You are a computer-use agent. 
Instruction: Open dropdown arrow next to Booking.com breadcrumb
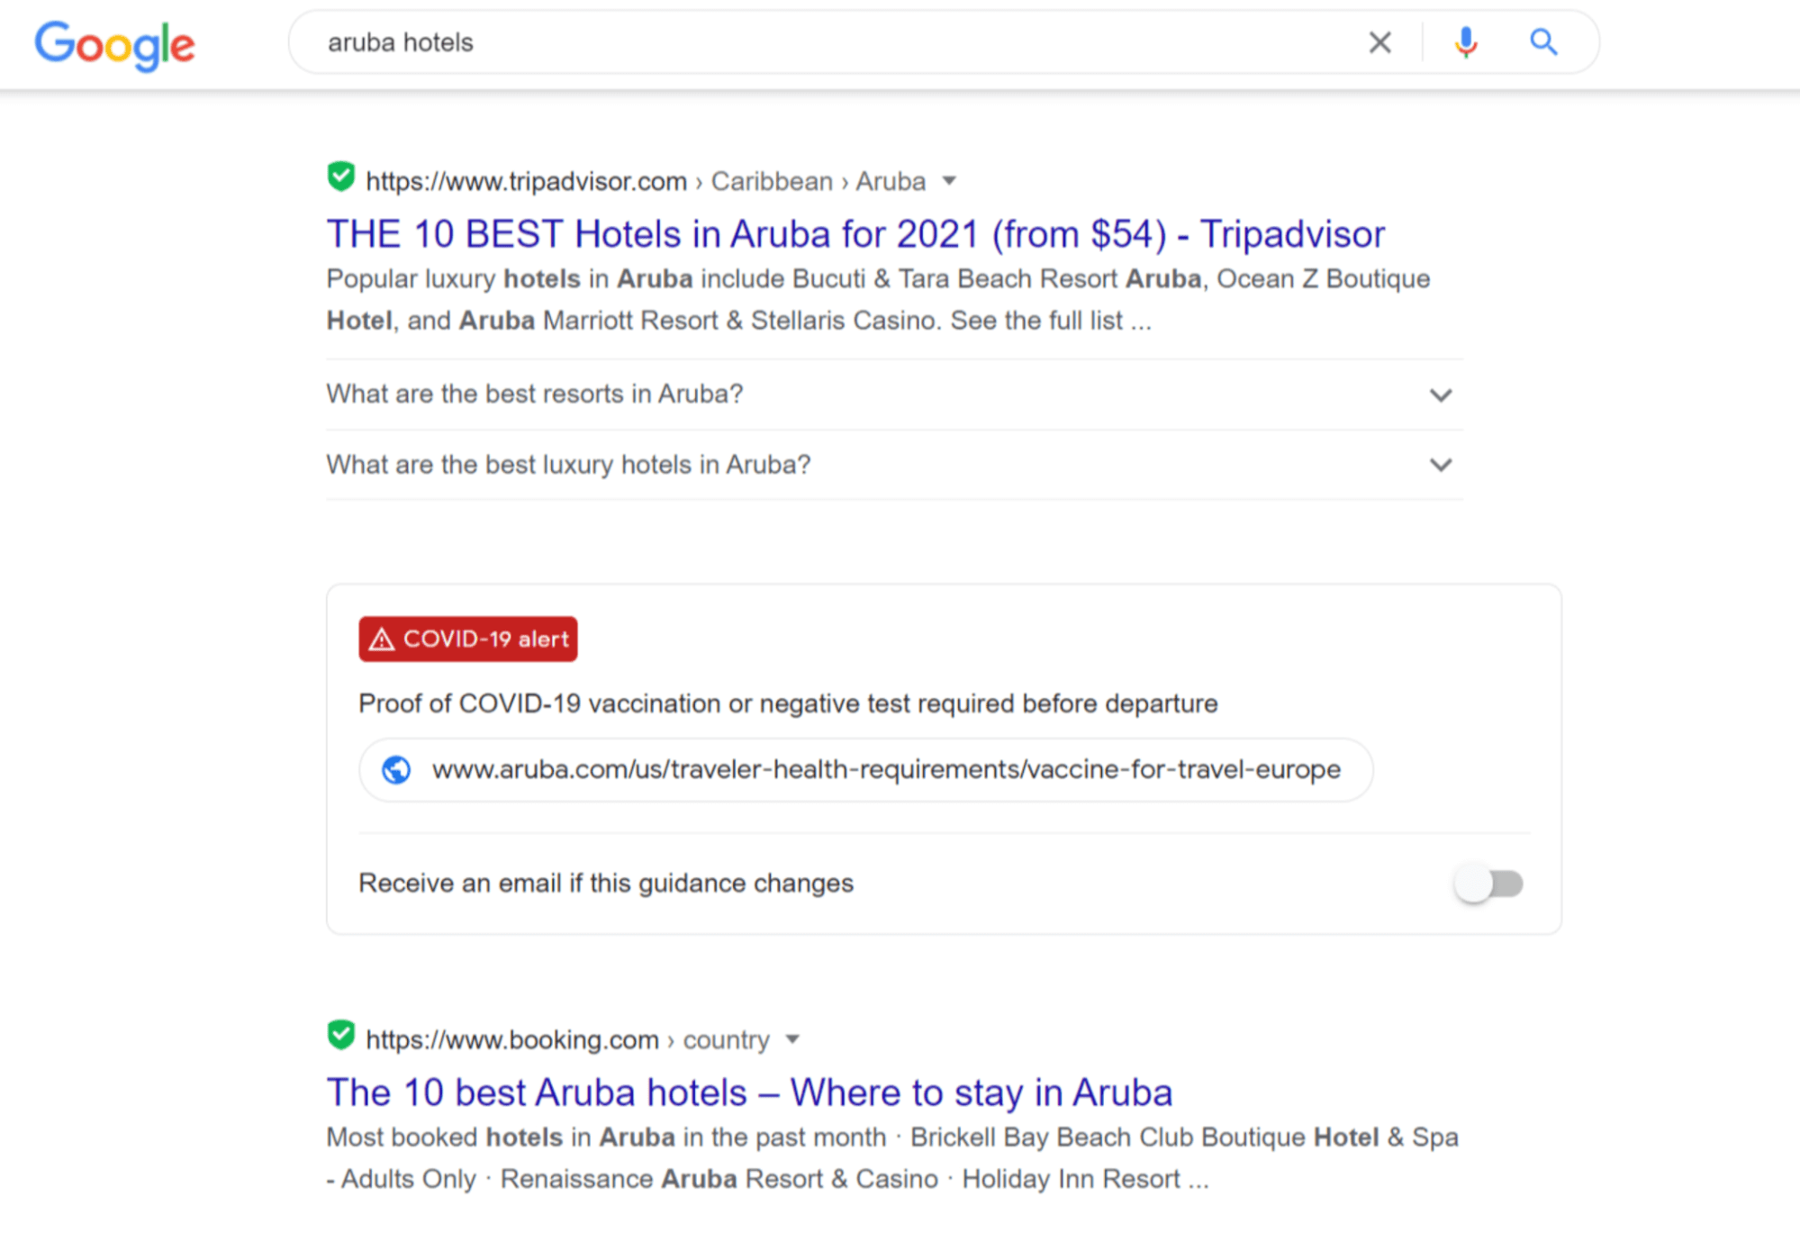click(792, 1039)
